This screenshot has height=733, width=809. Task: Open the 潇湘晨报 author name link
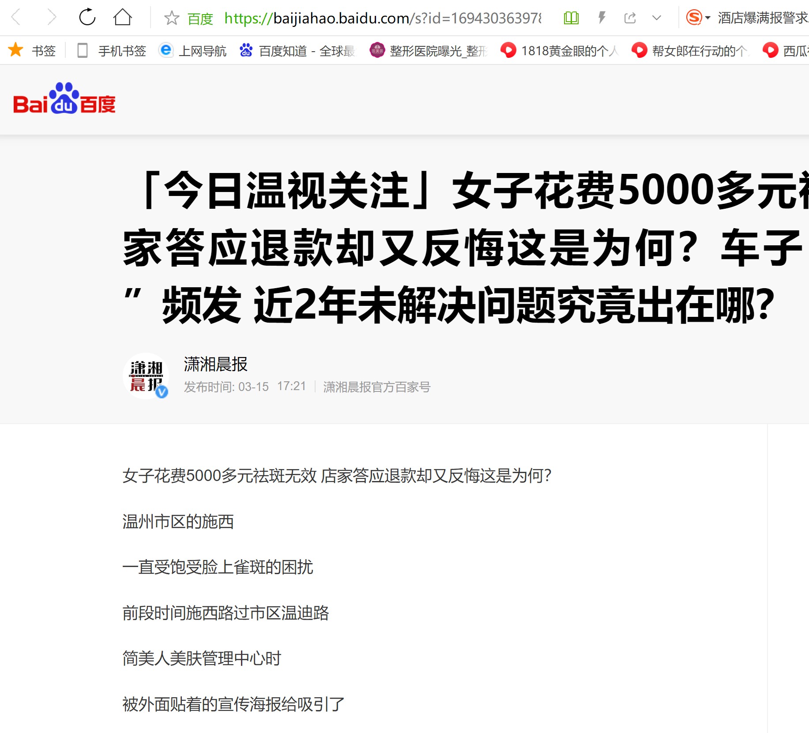pos(215,364)
